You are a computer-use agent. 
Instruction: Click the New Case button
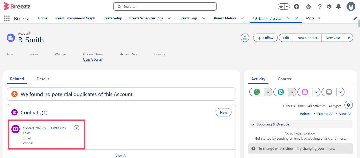(x=333, y=38)
